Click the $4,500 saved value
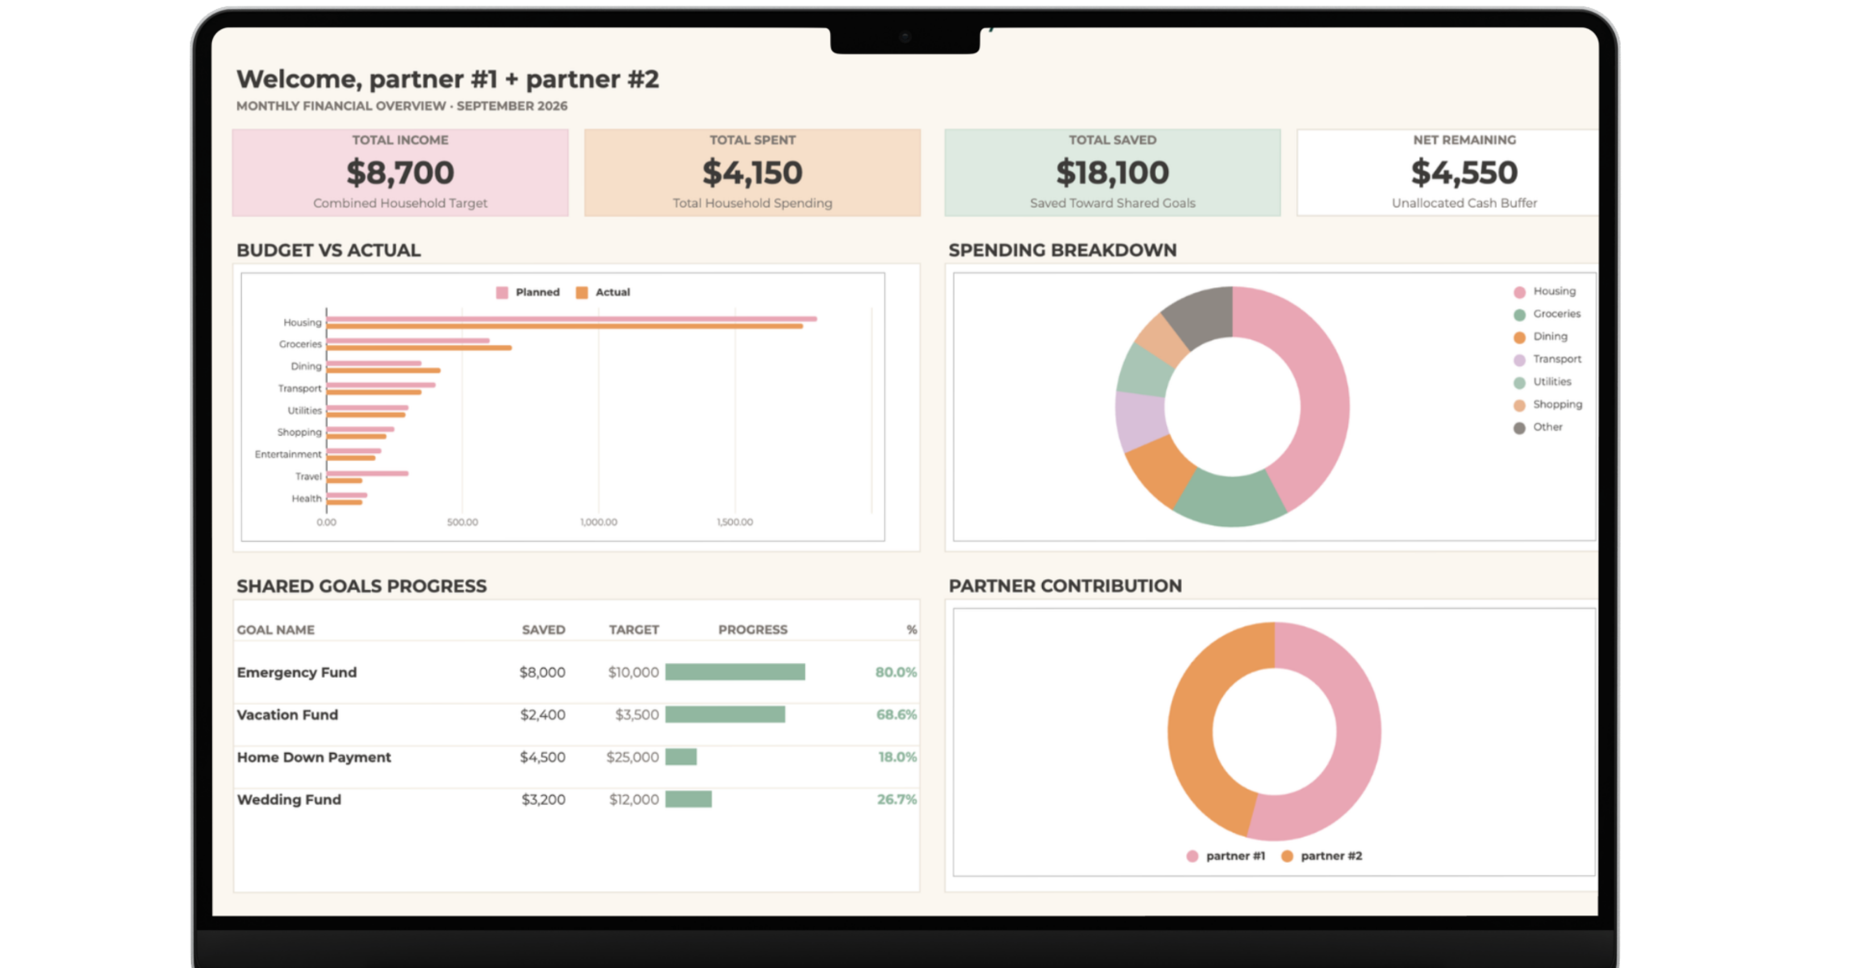1876x968 pixels. point(543,757)
